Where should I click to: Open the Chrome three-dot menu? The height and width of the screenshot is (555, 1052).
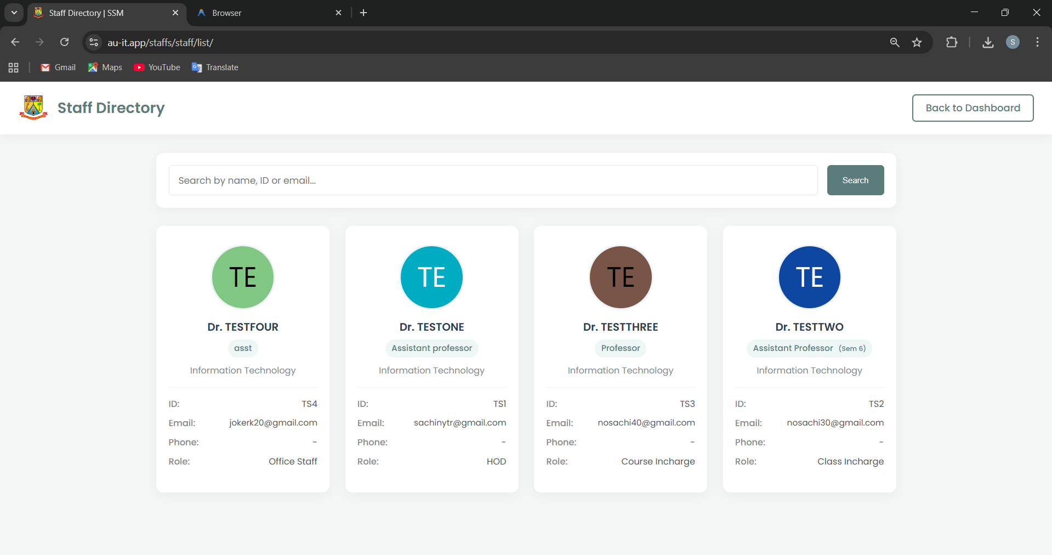point(1037,42)
